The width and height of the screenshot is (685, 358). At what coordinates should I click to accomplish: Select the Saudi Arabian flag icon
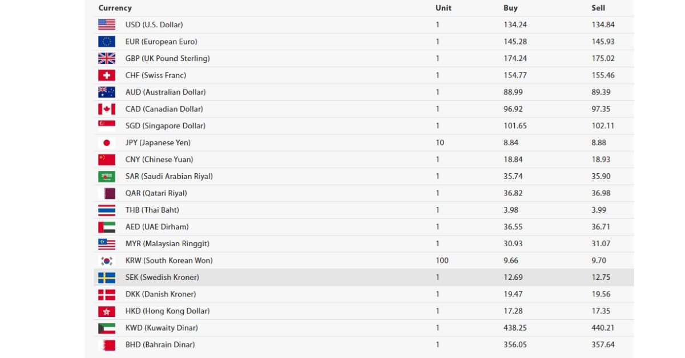[106, 176]
